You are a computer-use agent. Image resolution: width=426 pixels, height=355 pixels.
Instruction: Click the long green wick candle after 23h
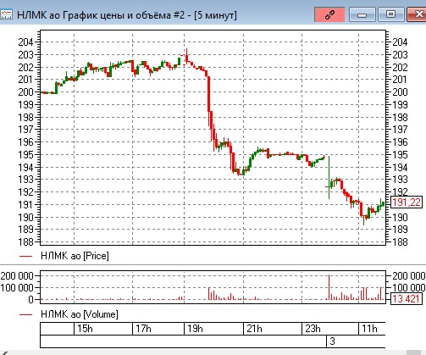click(329, 177)
